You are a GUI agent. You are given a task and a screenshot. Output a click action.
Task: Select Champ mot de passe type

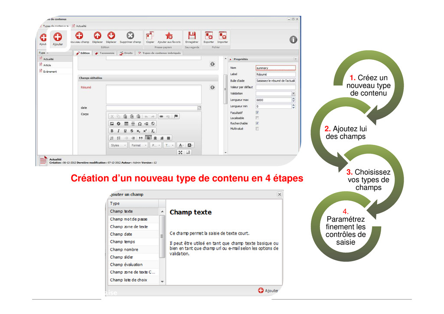[134, 219]
